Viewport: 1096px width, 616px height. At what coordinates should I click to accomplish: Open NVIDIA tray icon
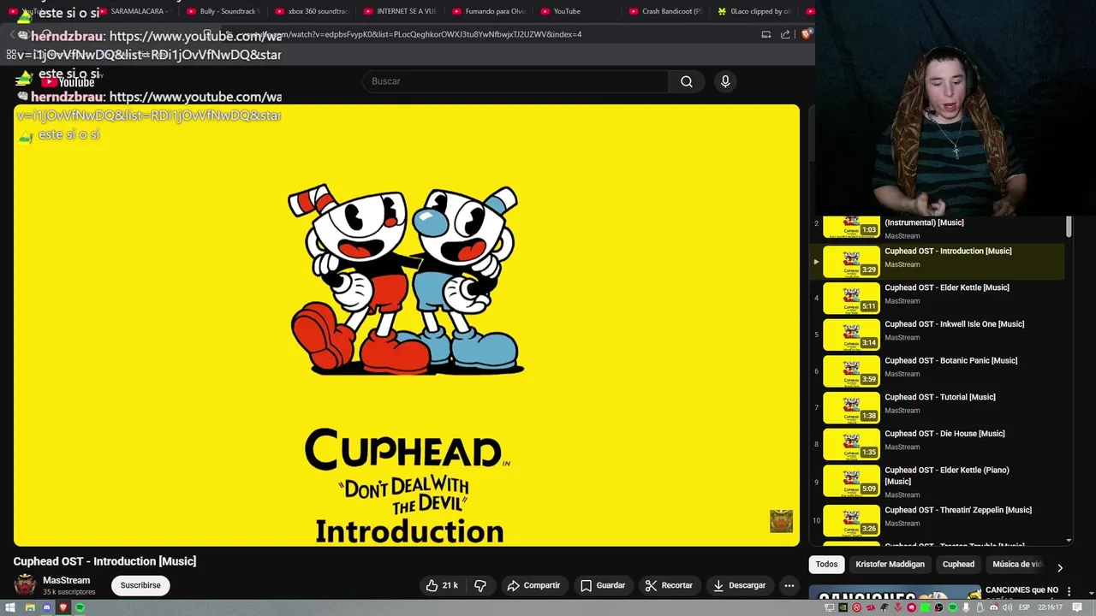coord(843,607)
